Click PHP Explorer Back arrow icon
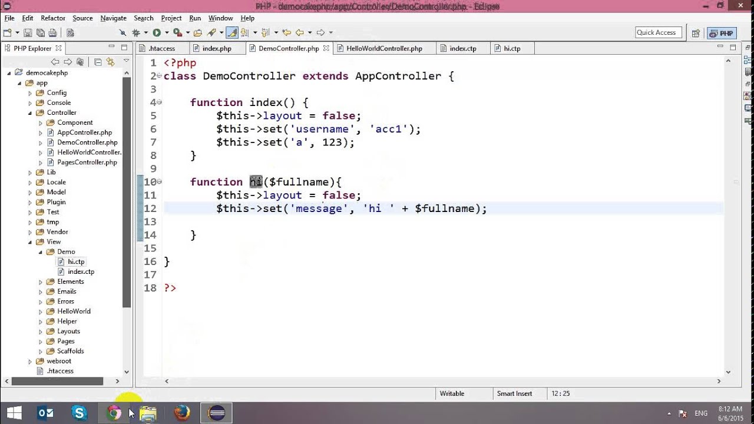 coord(55,62)
